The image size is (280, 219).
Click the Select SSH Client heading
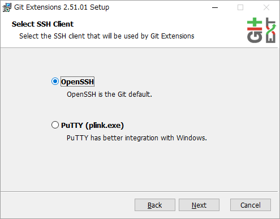42,24
